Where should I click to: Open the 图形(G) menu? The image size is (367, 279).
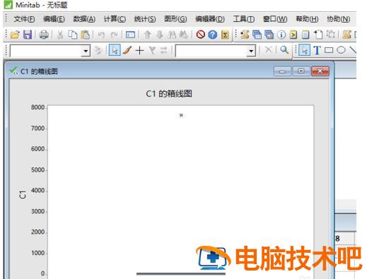click(175, 19)
